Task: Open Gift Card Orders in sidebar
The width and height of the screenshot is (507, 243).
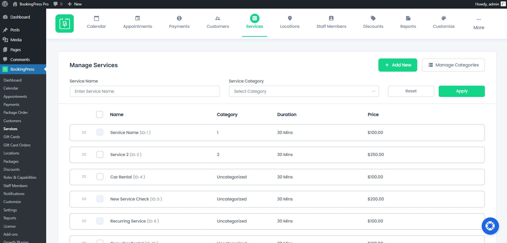Action: (17, 145)
